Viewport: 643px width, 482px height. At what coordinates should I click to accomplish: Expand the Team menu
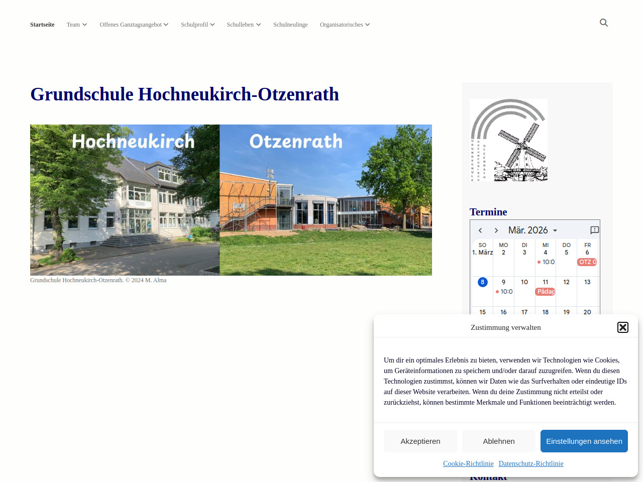(x=77, y=25)
